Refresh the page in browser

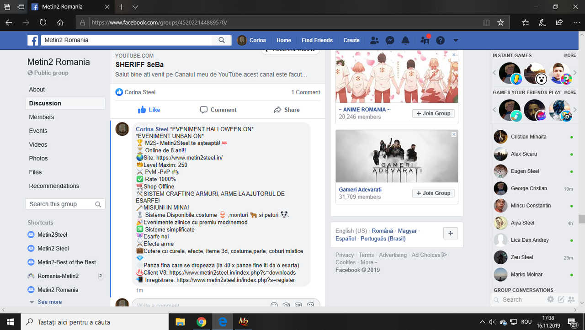[43, 22]
